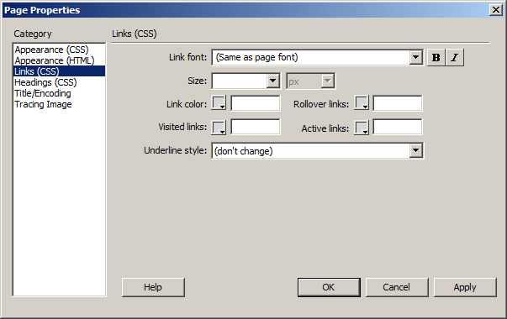Screen dimensions: 507x319
Task: Expand the Size dropdown arrow
Action: click(x=273, y=81)
